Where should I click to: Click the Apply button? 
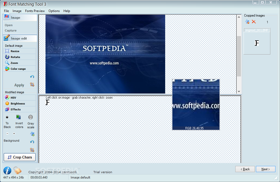(x=19, y=85)
